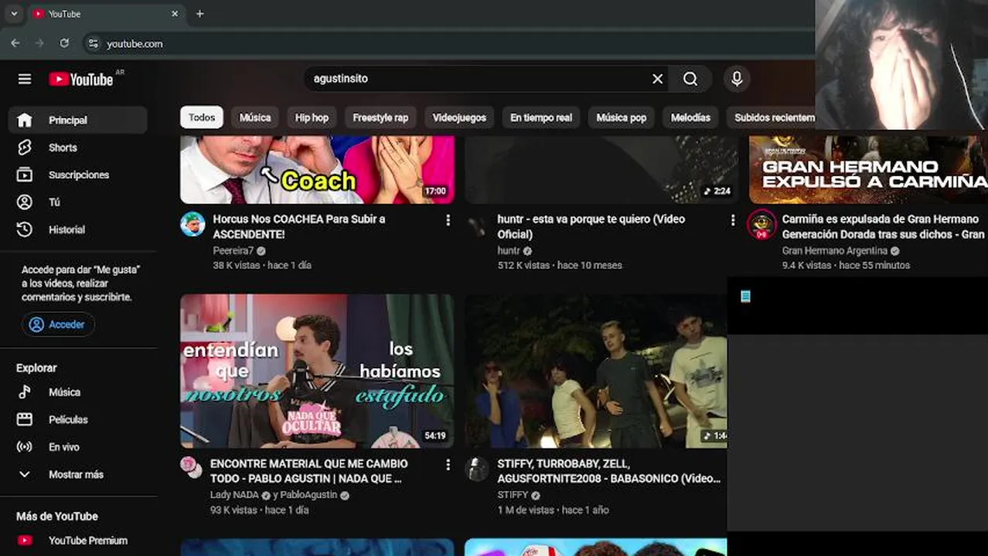Open a new browser tab

click(x=199, y=14)
